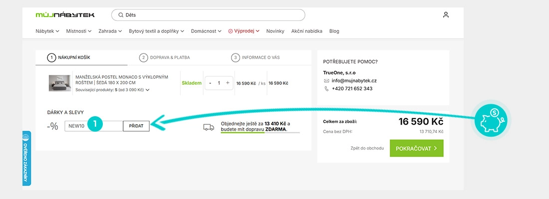Expand the Nábytek menu
This screenshot has width=549, height=199.
pos(47,31)
